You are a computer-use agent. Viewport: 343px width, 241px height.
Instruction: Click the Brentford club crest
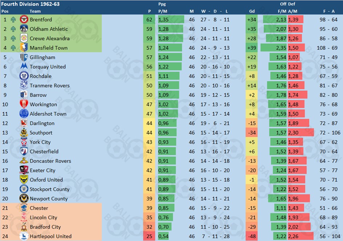[x=24, y=20]
